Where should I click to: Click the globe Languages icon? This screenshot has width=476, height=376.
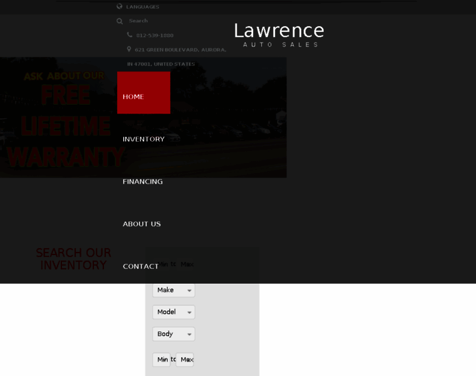click(x=120, y=6)
